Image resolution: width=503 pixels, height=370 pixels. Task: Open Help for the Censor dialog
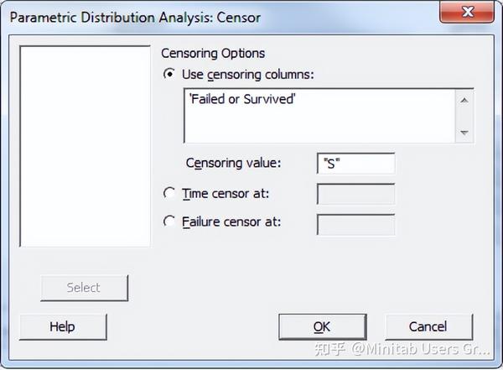(63, 326)
